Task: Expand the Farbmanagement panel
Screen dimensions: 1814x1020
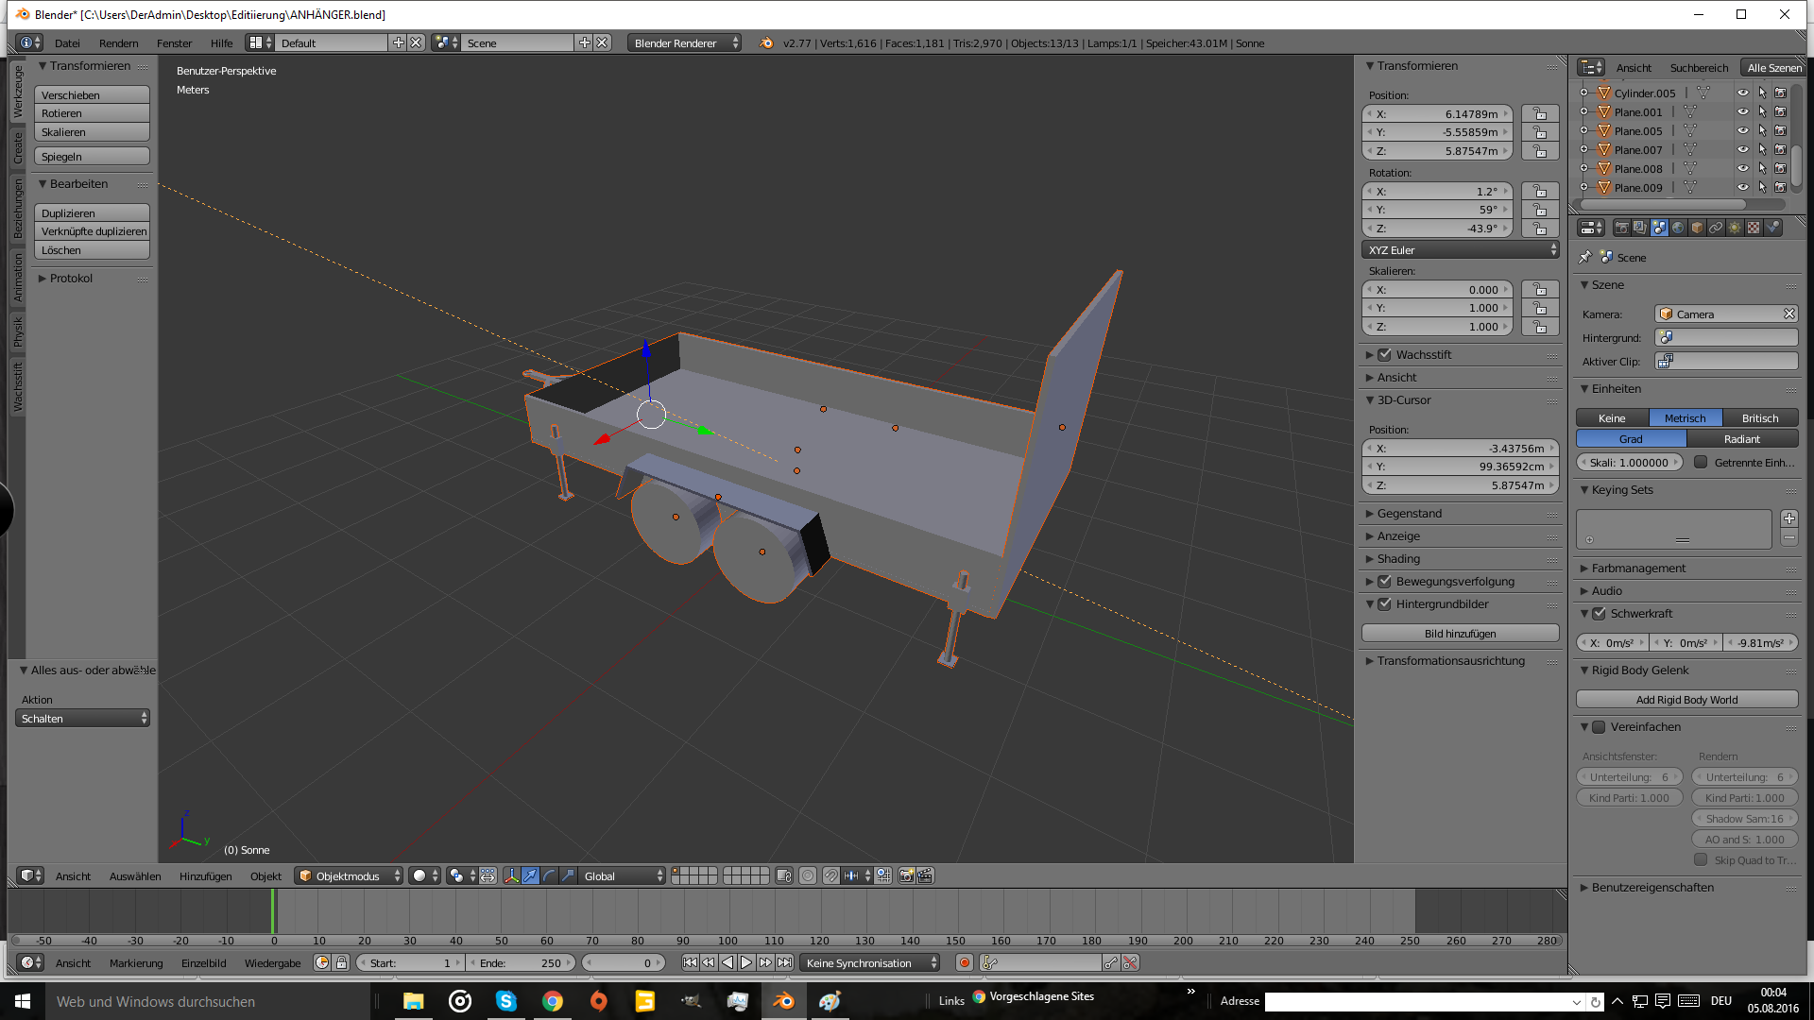Action: [x=1638, y=568]
